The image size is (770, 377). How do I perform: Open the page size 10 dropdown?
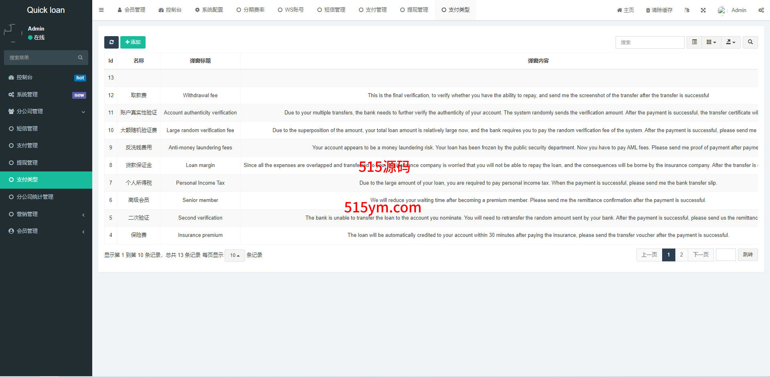coord(235,255)
